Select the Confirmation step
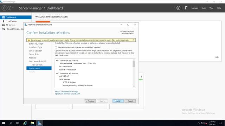Image resolution: width=225 pixels, height=126 pixels. (39, 68)
